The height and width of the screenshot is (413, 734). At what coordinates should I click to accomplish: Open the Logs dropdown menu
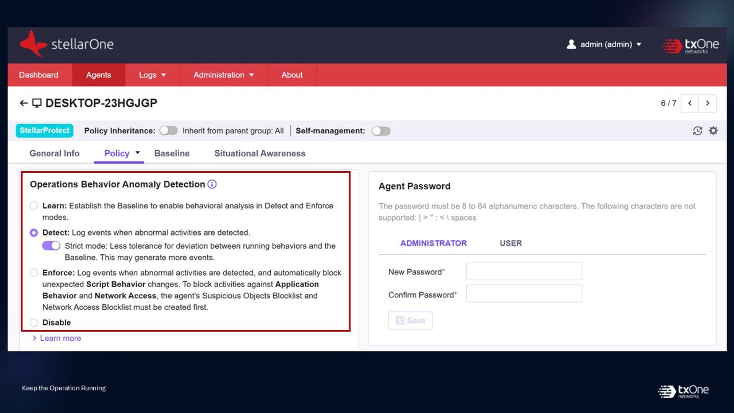tap(152, 75)
